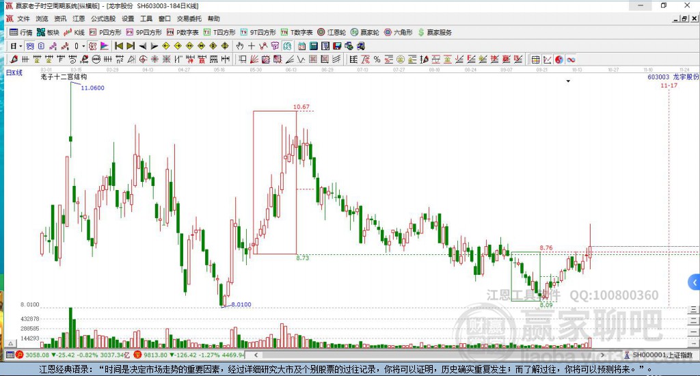Open the T四方形 tool
Screen dimensions: 700x376
pyautogui.click(x=219, y=32)
